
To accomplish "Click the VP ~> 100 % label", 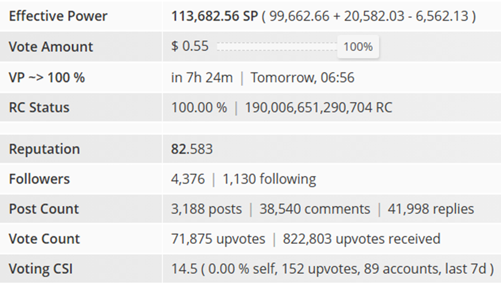I will pos(47,77).
